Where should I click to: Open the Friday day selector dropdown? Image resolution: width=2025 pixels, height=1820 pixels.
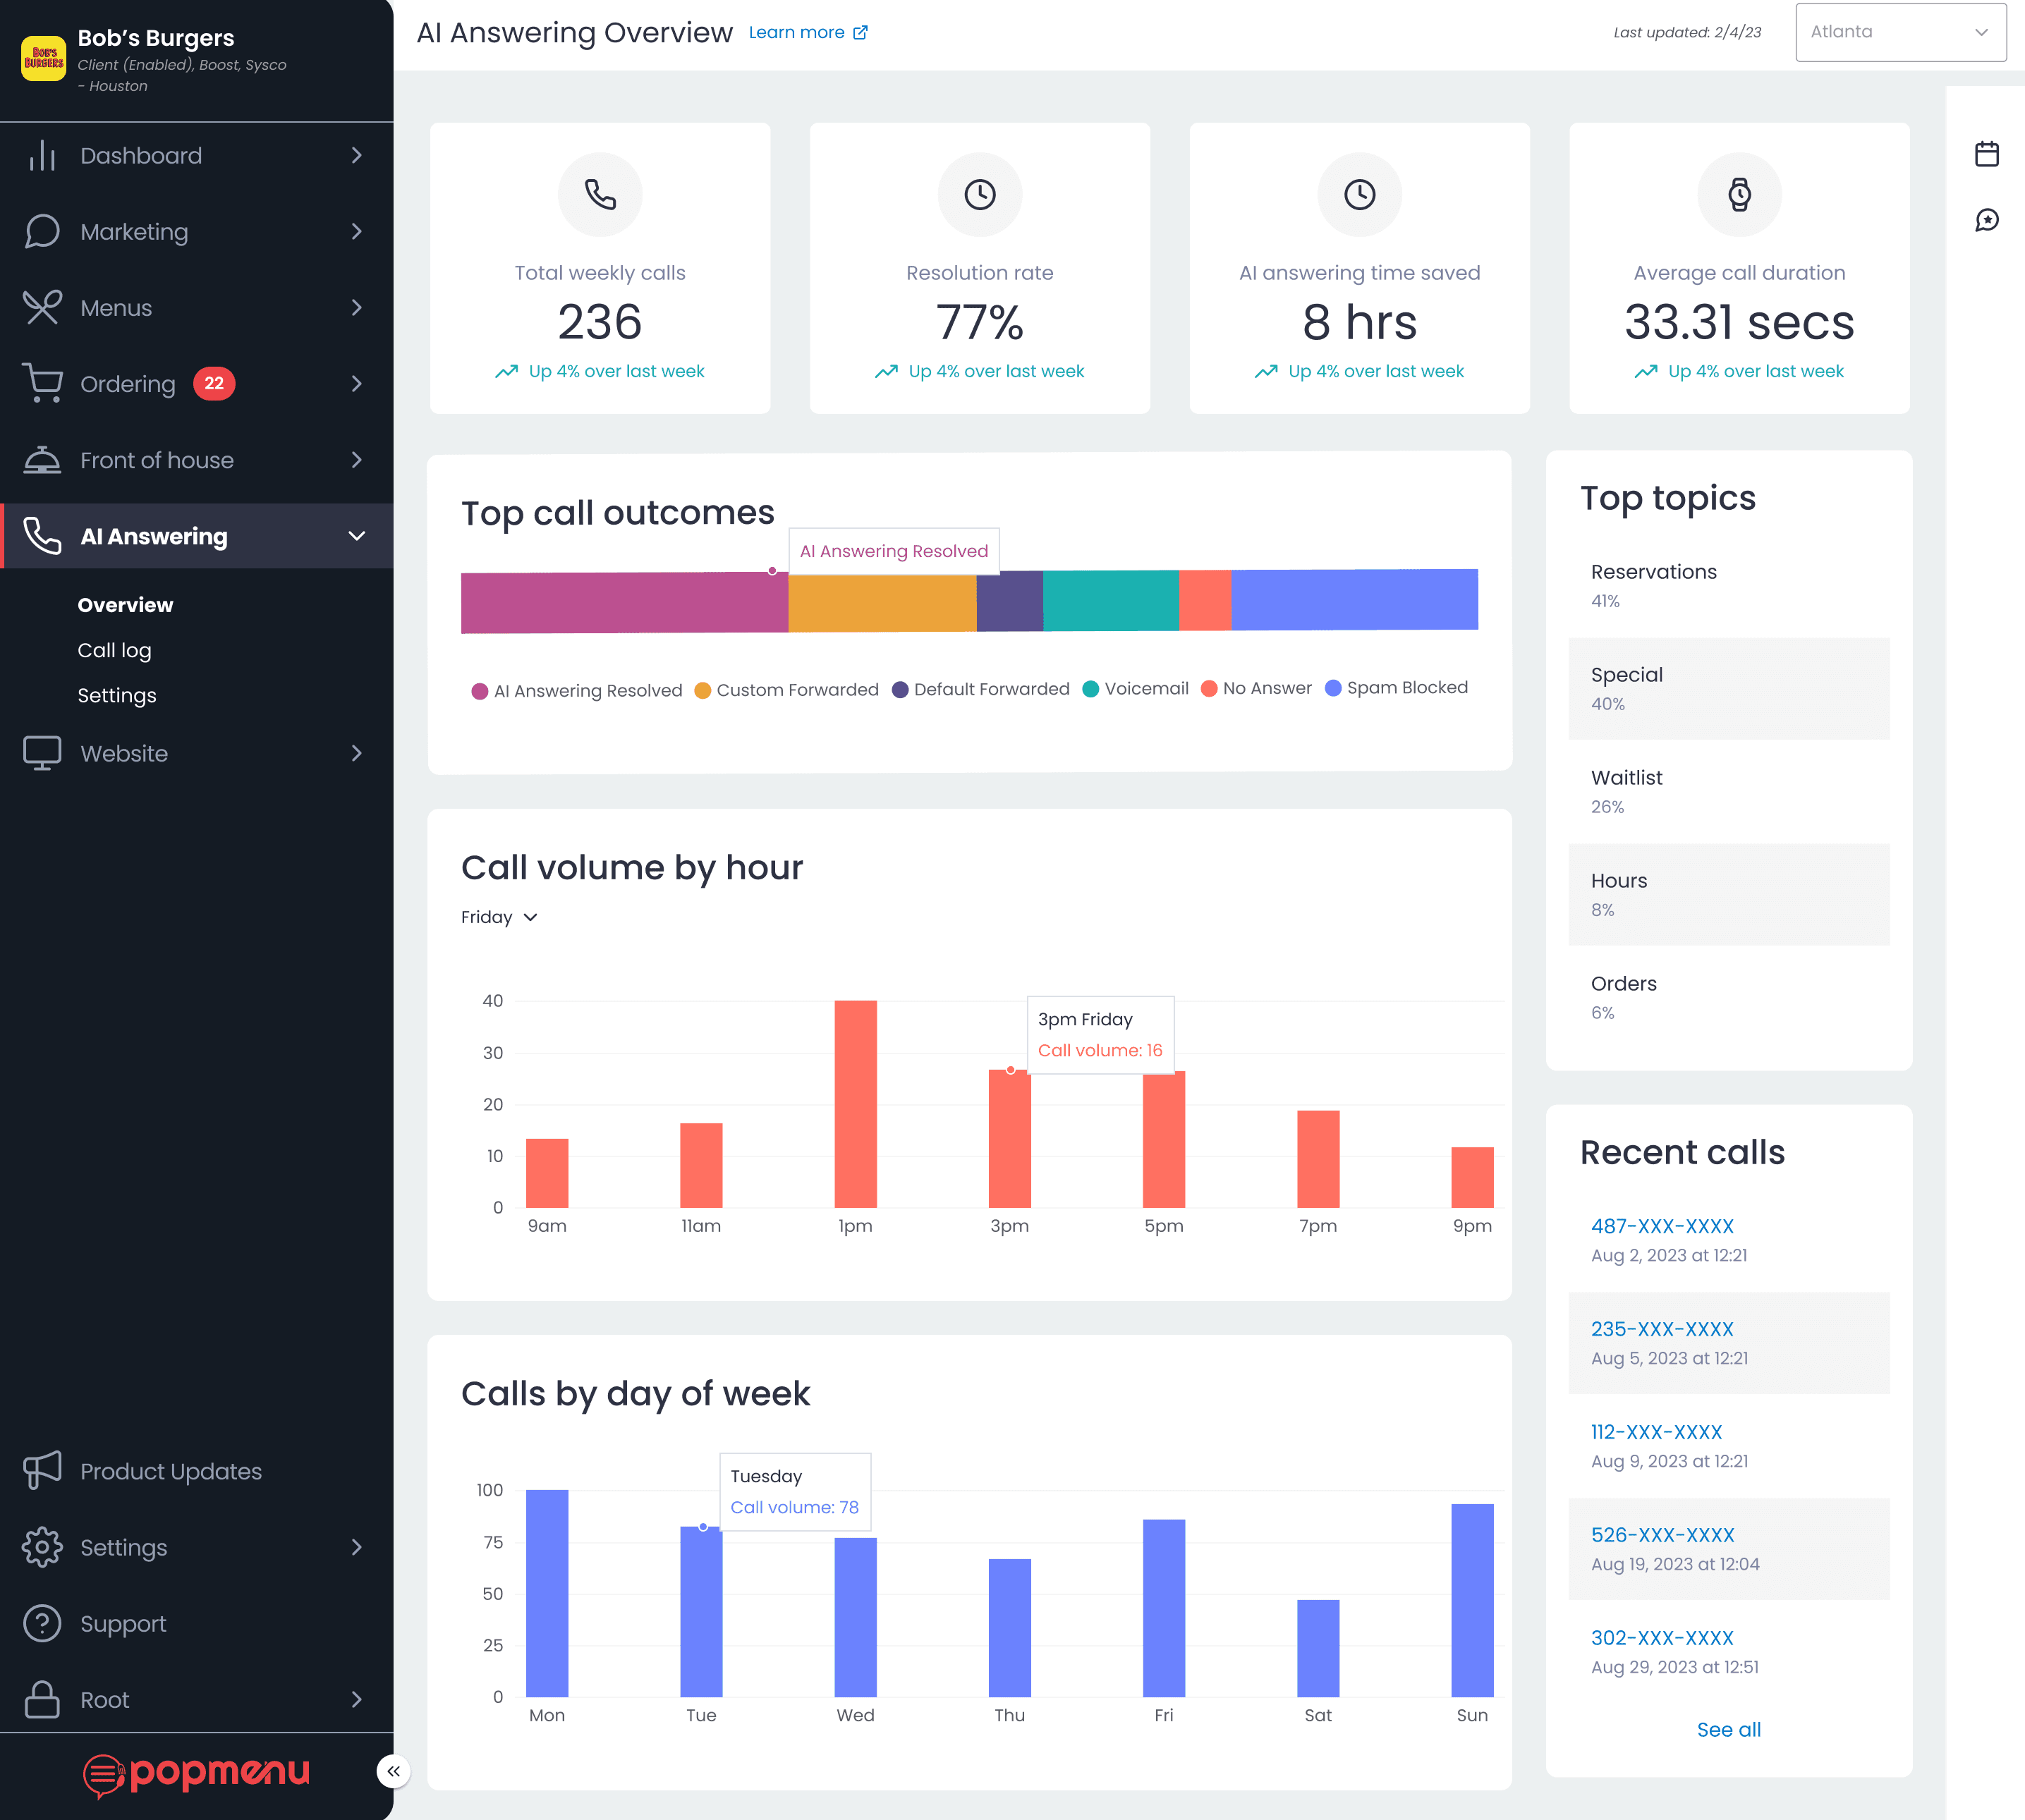[499, 917]
